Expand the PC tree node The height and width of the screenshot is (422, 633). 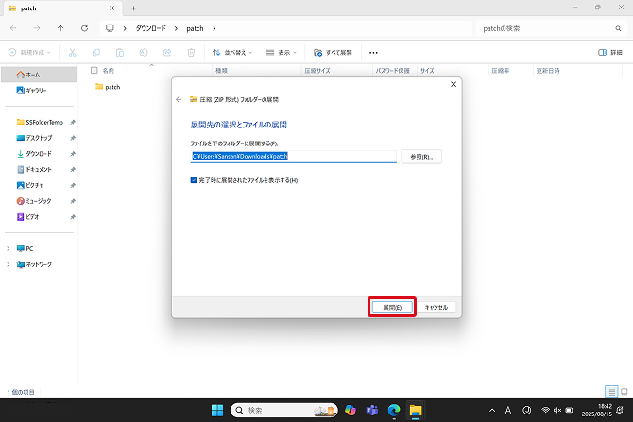(9, 248)
